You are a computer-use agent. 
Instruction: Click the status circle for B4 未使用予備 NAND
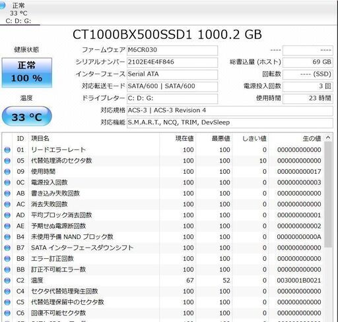point(7,237)
